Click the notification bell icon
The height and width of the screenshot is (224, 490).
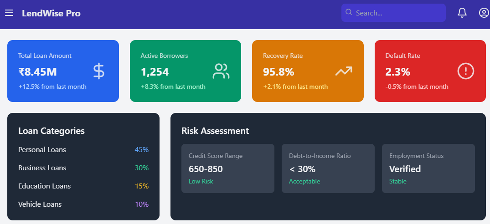462,13
